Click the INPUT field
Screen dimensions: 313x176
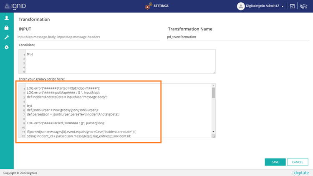pos(89,37)
